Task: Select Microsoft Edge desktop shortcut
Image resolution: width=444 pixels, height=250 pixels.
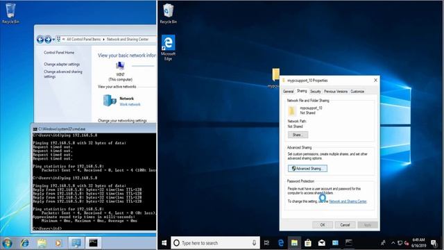Action: 168,48
